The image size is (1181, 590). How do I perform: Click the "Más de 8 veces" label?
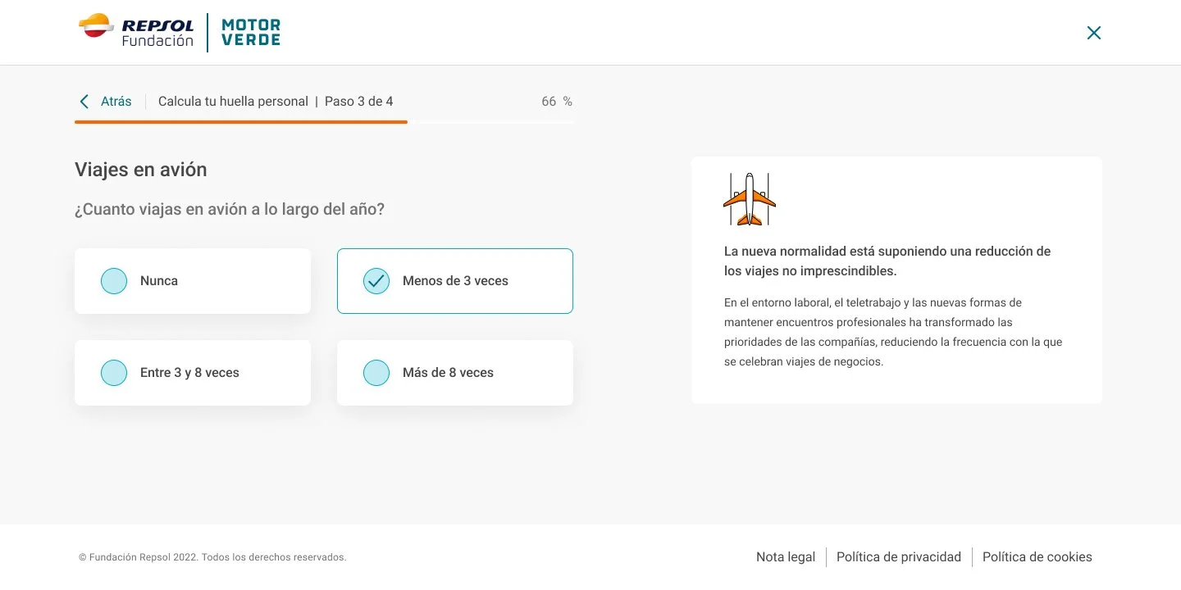point(448,373)
